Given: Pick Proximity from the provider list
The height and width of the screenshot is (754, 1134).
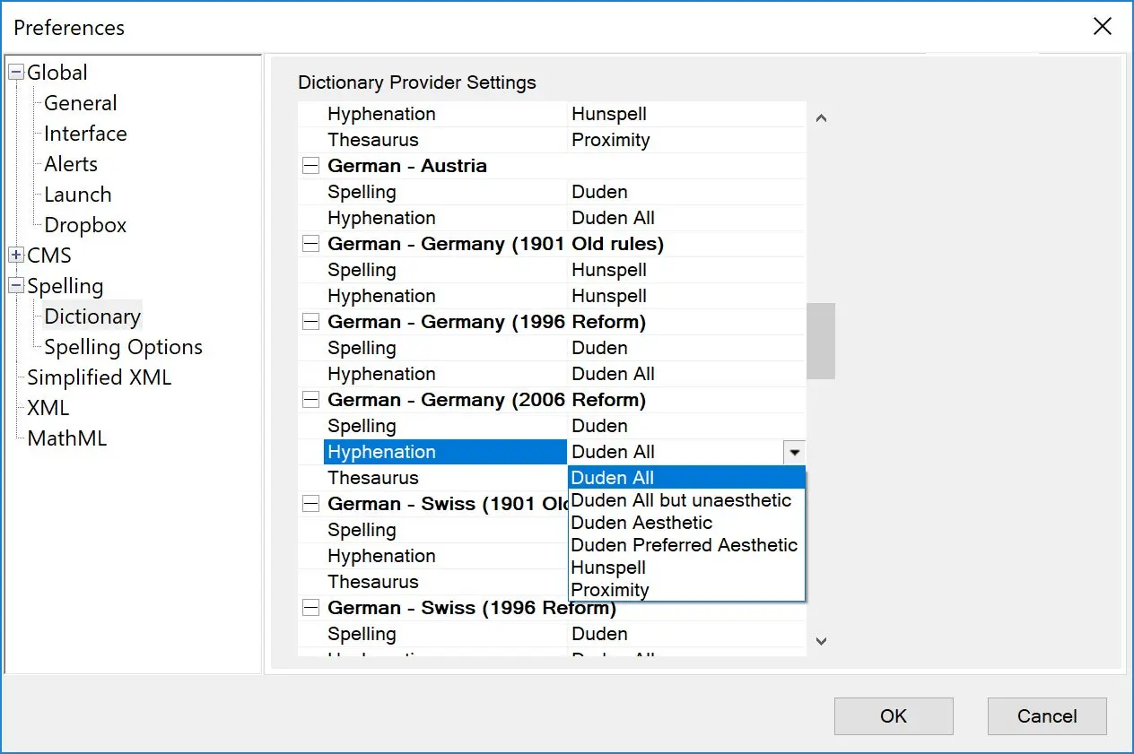Looking at the screenshot, I should [611, 589].
